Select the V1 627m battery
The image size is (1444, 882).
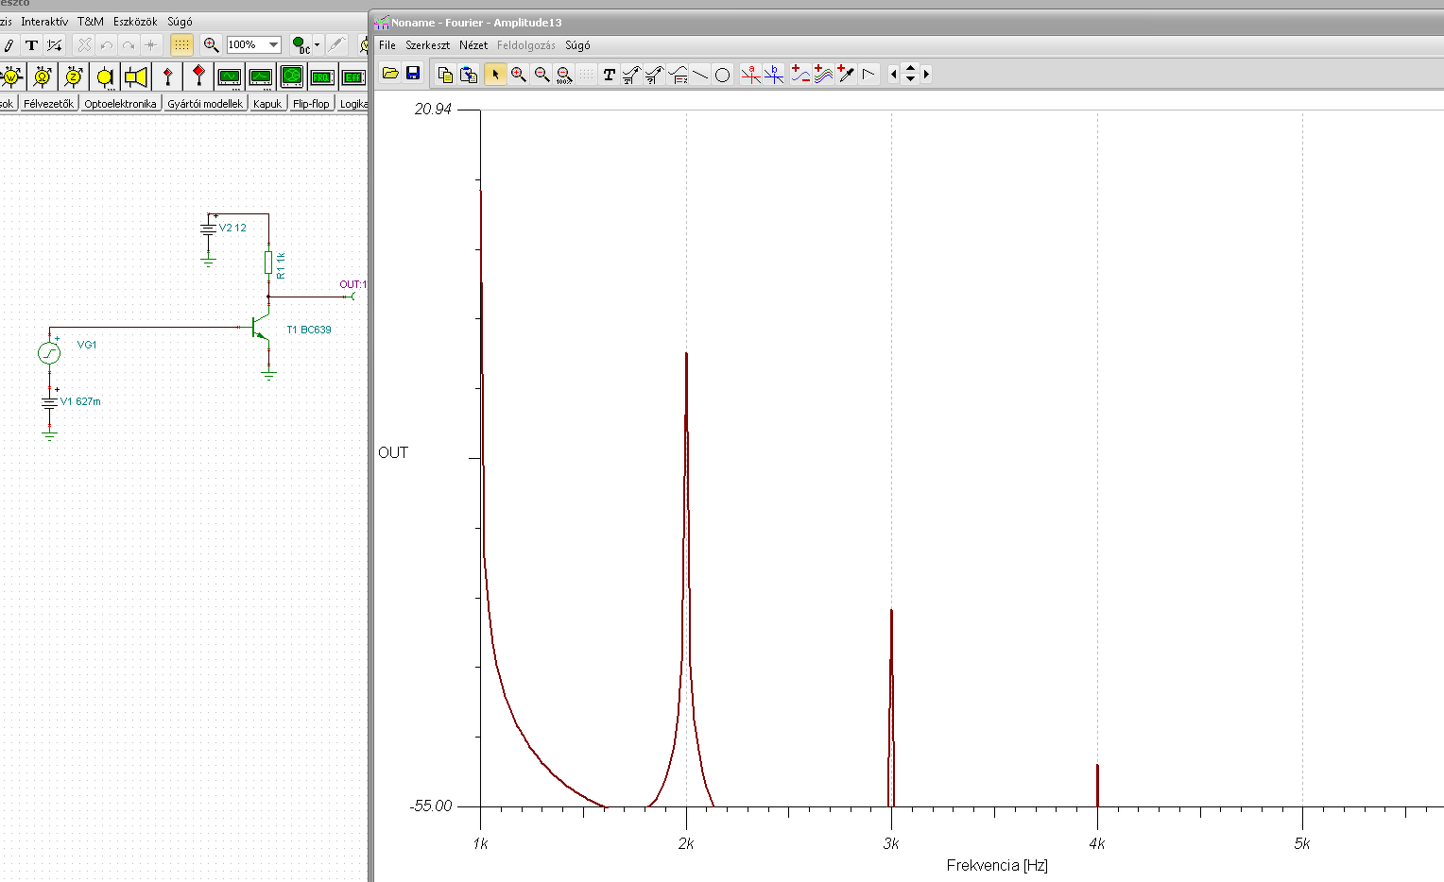(49, 402)
